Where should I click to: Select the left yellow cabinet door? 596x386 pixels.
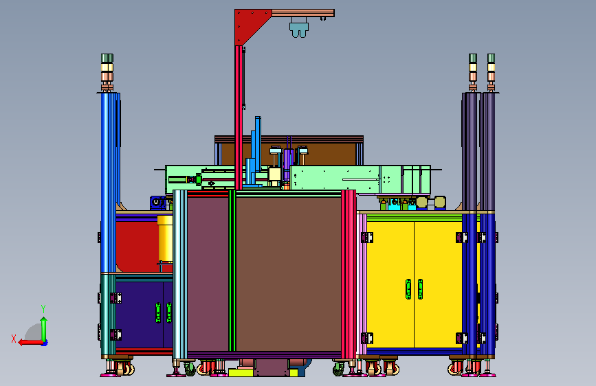point(390,284)
